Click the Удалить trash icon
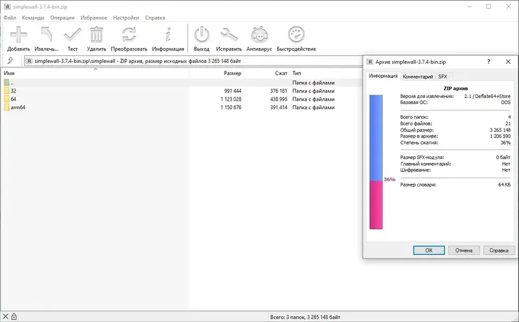This screenshot has height=322, width=519. pos(96,35)
